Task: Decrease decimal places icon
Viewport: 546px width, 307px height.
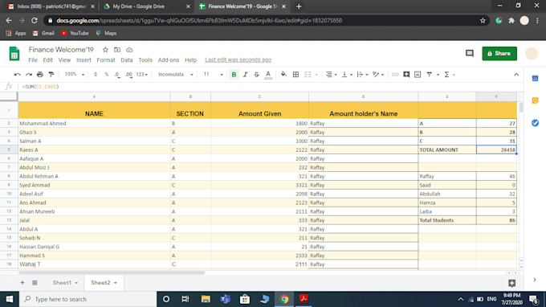Action: 117,75
